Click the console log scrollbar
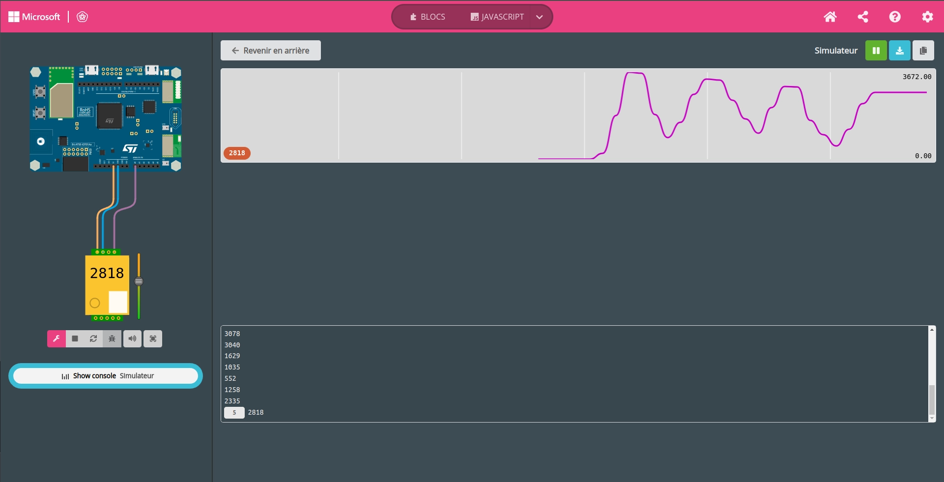This screenshot has width=944, height=482. pos(931,400)
